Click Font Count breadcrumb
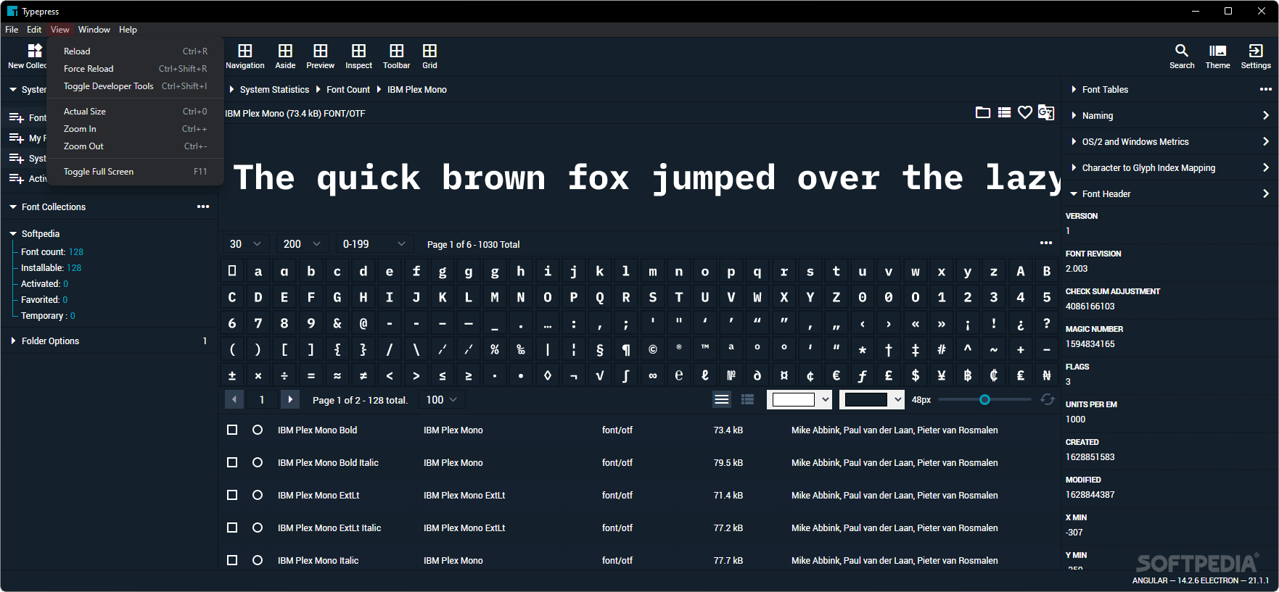 tap(348, 89)
